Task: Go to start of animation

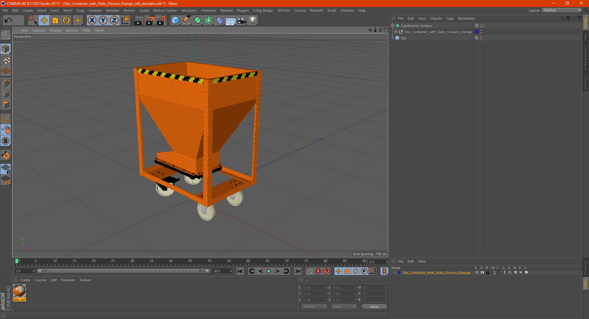Action: [240, 271]
